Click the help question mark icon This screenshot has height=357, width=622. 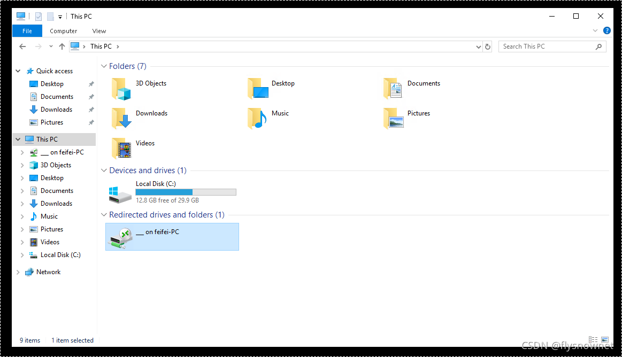pyautogui.click(x=607, y=30)
